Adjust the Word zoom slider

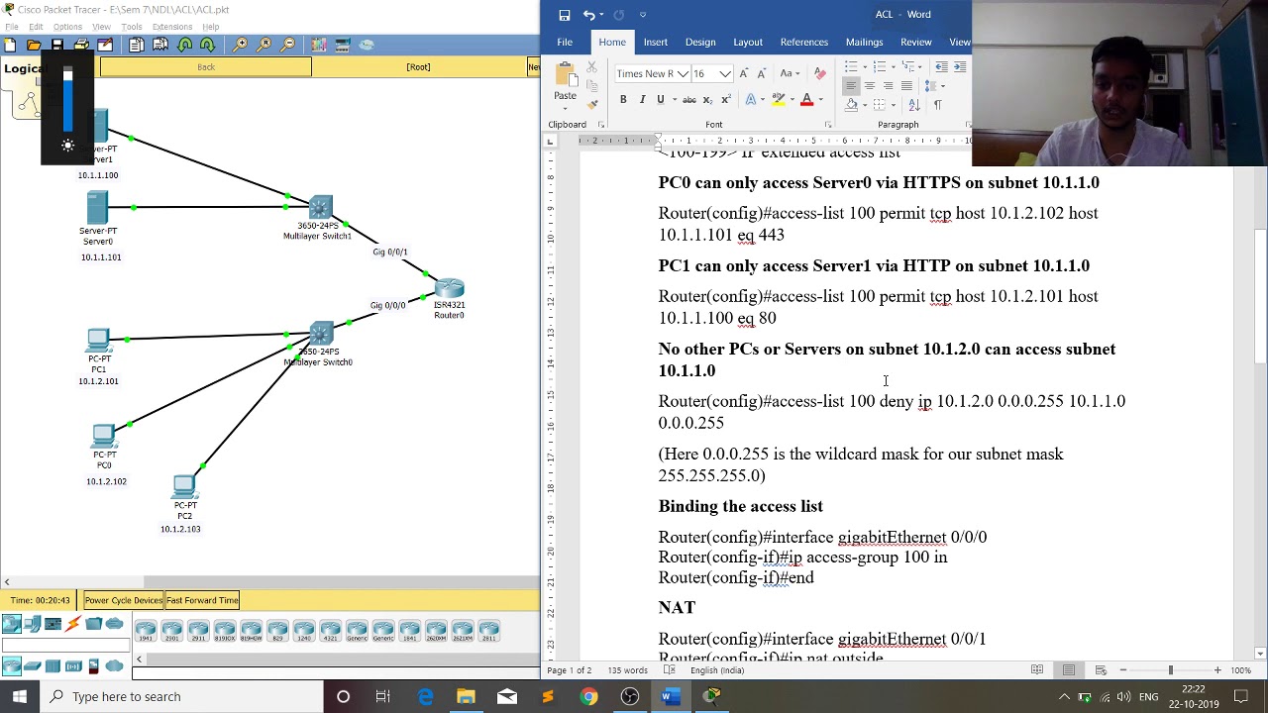1170,670
